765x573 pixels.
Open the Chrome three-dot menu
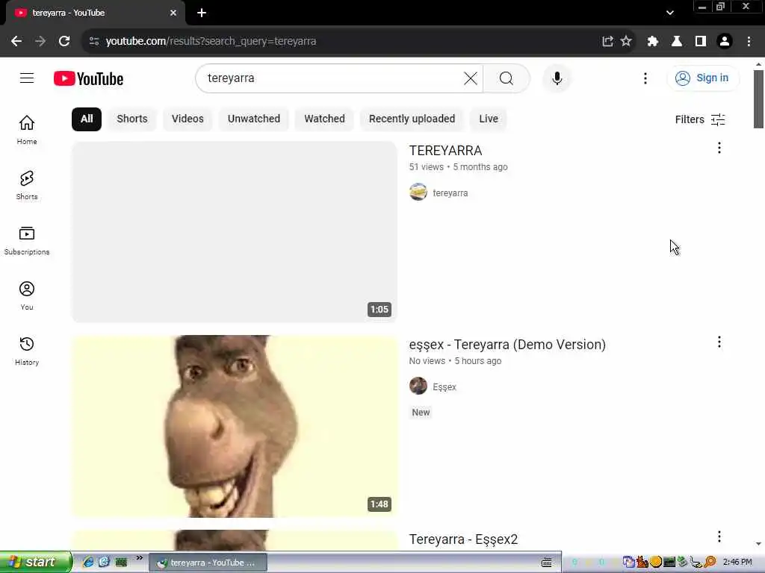point(749,42)
